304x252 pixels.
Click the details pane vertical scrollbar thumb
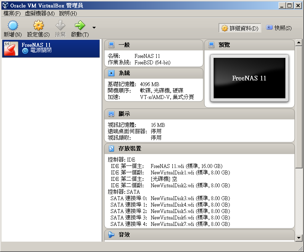[x=299, y=107]
